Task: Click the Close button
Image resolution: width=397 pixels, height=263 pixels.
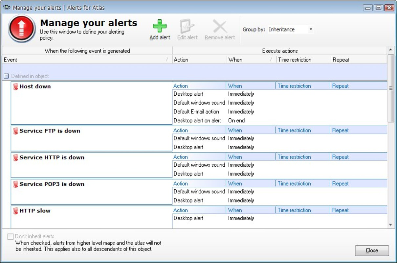Action: (372, 251)
